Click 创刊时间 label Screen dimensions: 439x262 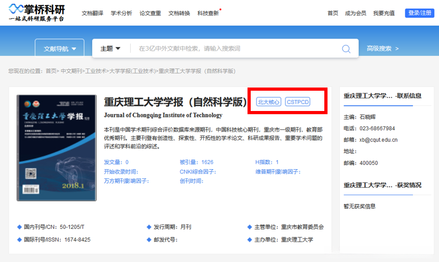[x=191, y=181]
